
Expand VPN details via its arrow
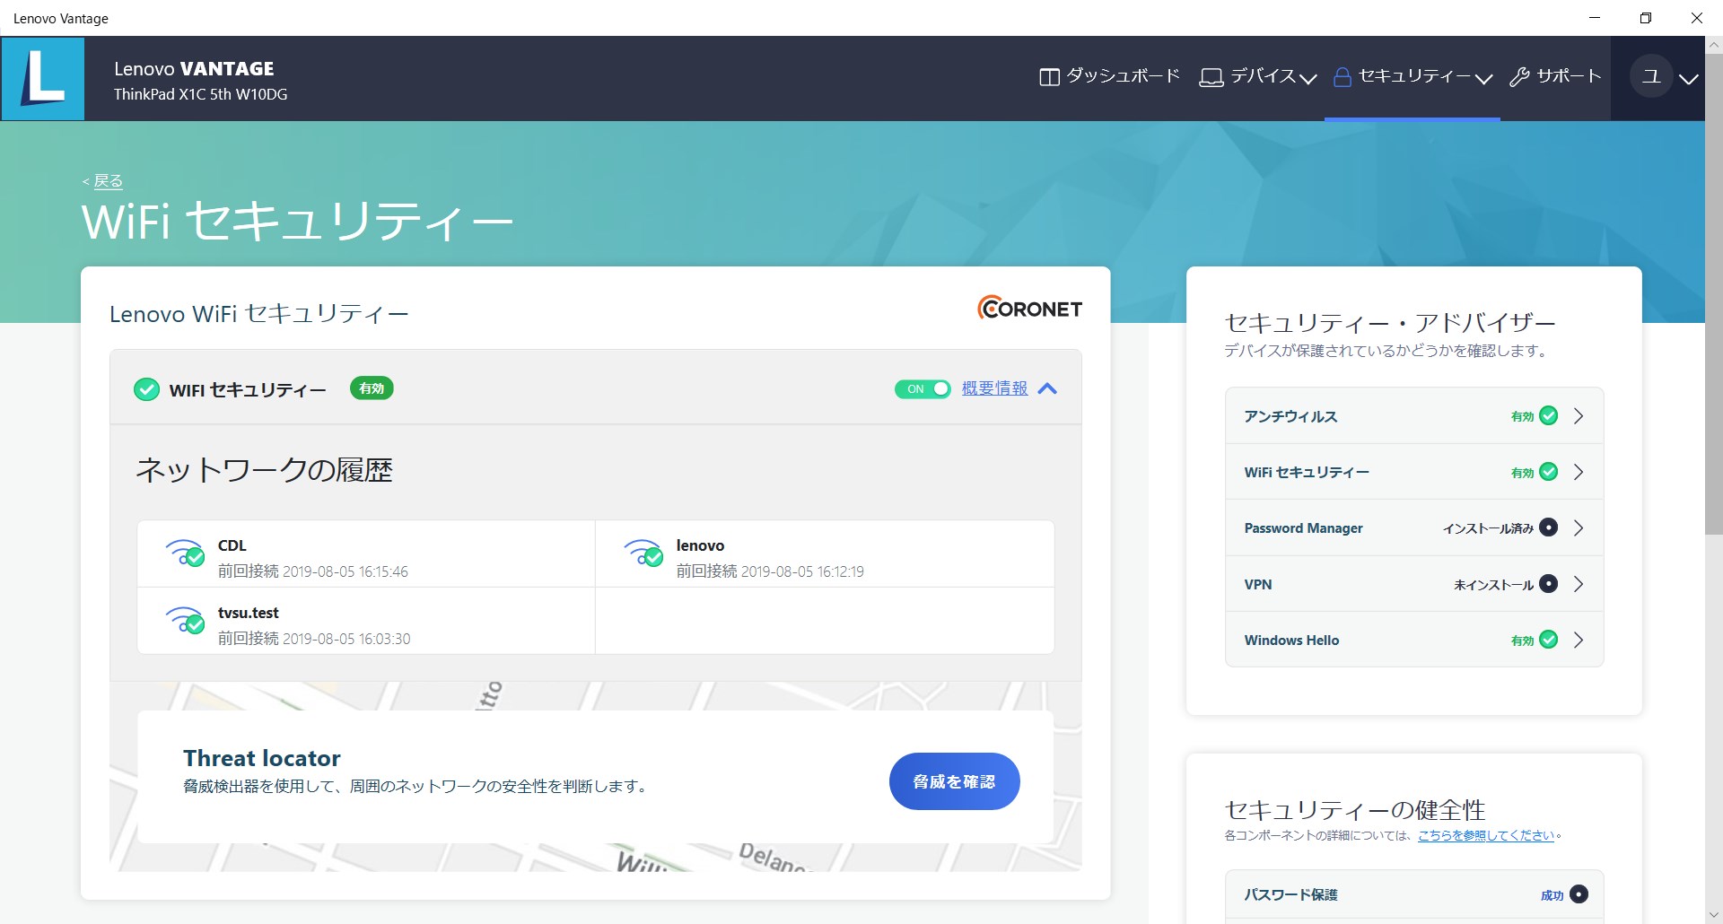click(1579, 584)
